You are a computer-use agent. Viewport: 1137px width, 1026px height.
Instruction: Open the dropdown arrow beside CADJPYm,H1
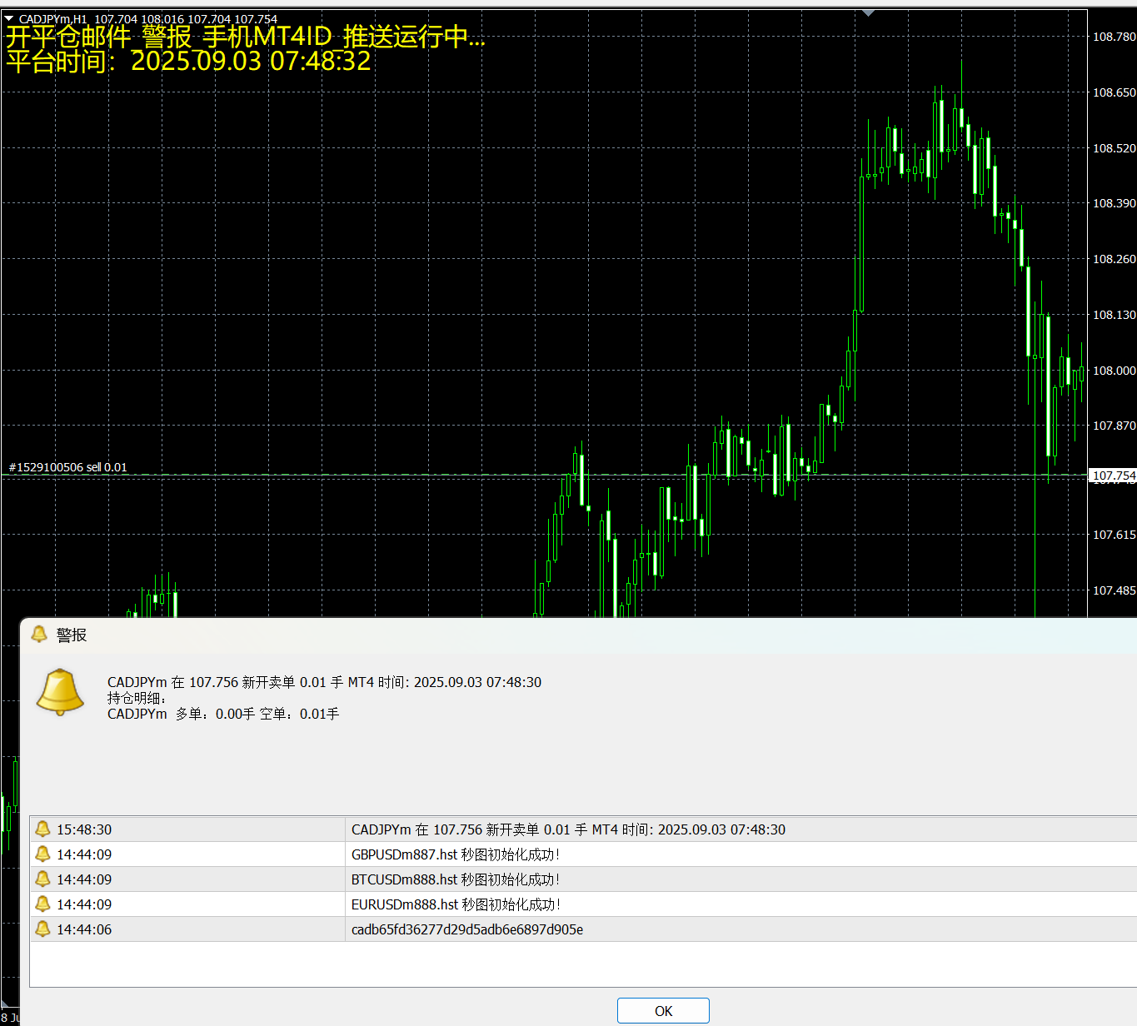(x=9, y=18)
